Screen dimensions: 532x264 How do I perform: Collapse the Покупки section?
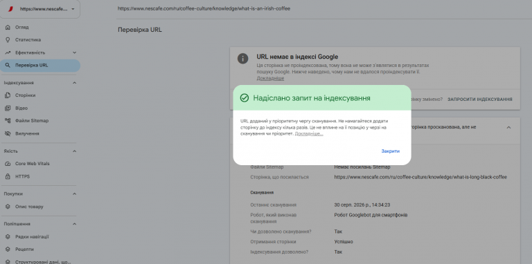(74, 194)
